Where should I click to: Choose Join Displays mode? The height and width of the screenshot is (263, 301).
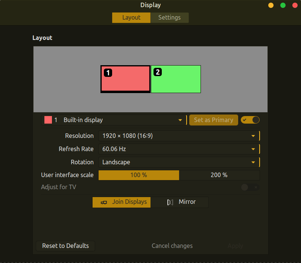click(122, 202)
